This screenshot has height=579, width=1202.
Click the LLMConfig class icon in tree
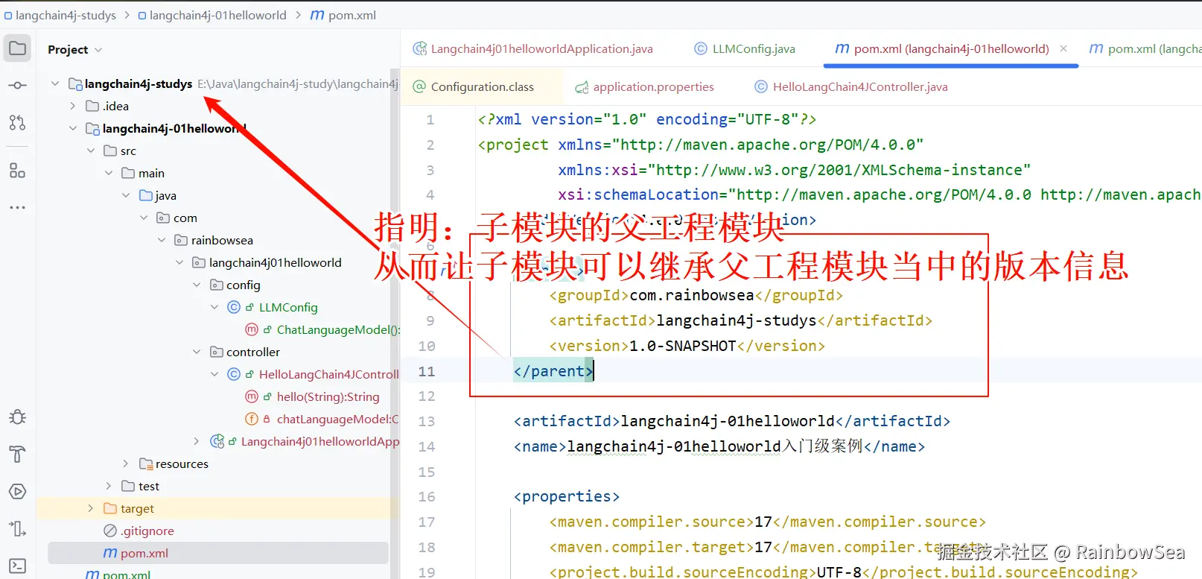click(233, 307)
